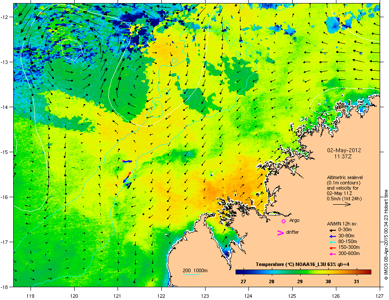Select the red 150-300m arrow legend icon
This screenshot has width=389, height=300.
click(333, 248)
